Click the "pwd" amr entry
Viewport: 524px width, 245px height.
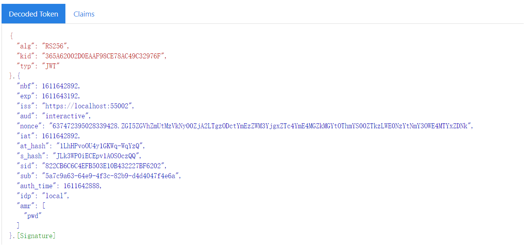click(x=33, y=216)
